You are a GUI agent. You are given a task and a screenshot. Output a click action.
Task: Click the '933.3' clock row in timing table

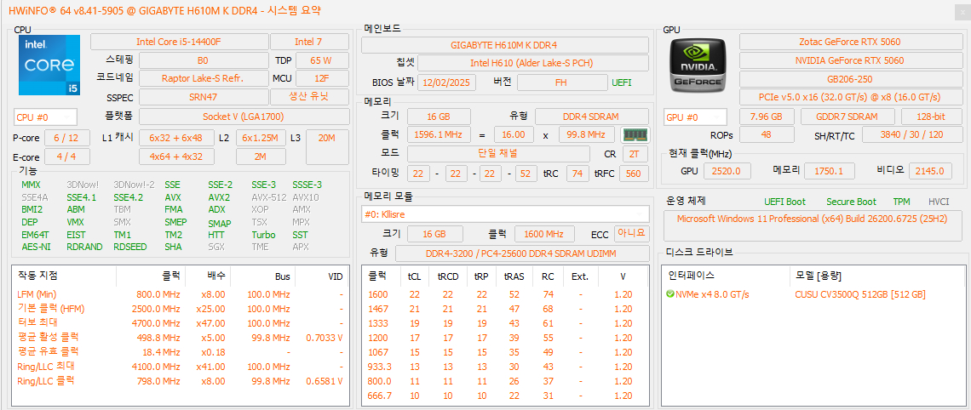[380, 366]
